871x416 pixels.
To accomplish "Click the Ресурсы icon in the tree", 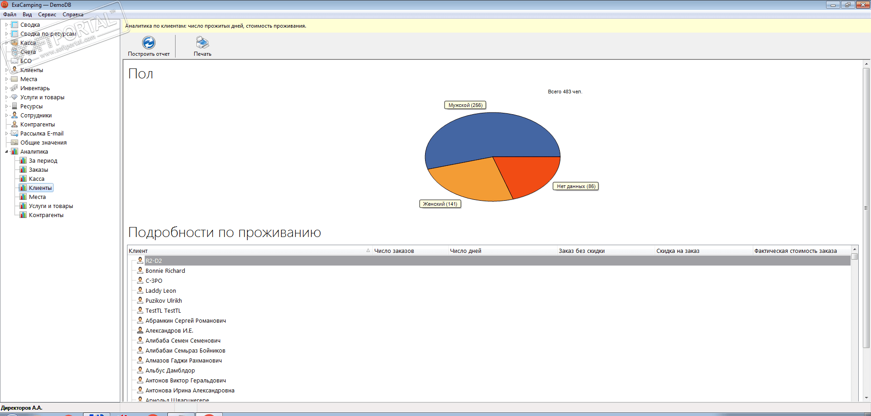I will pos(15,106).
